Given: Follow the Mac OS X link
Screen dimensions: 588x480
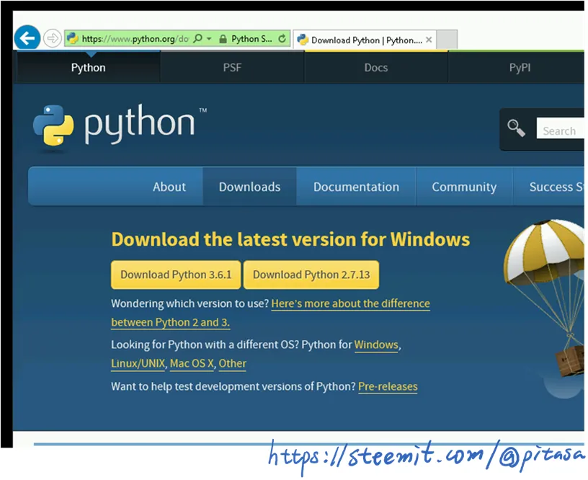Looking at the screenshot, I should click(192, 363).
